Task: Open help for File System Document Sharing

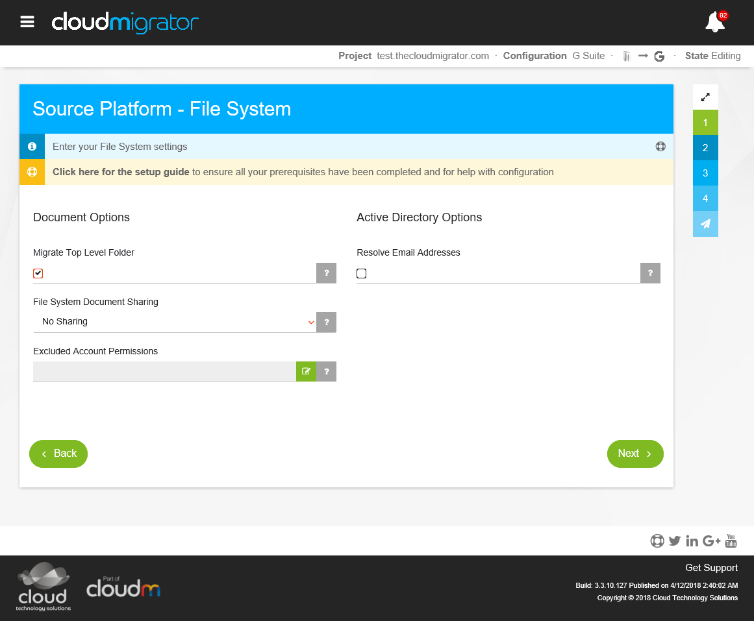Action: (x=326, y=322)
